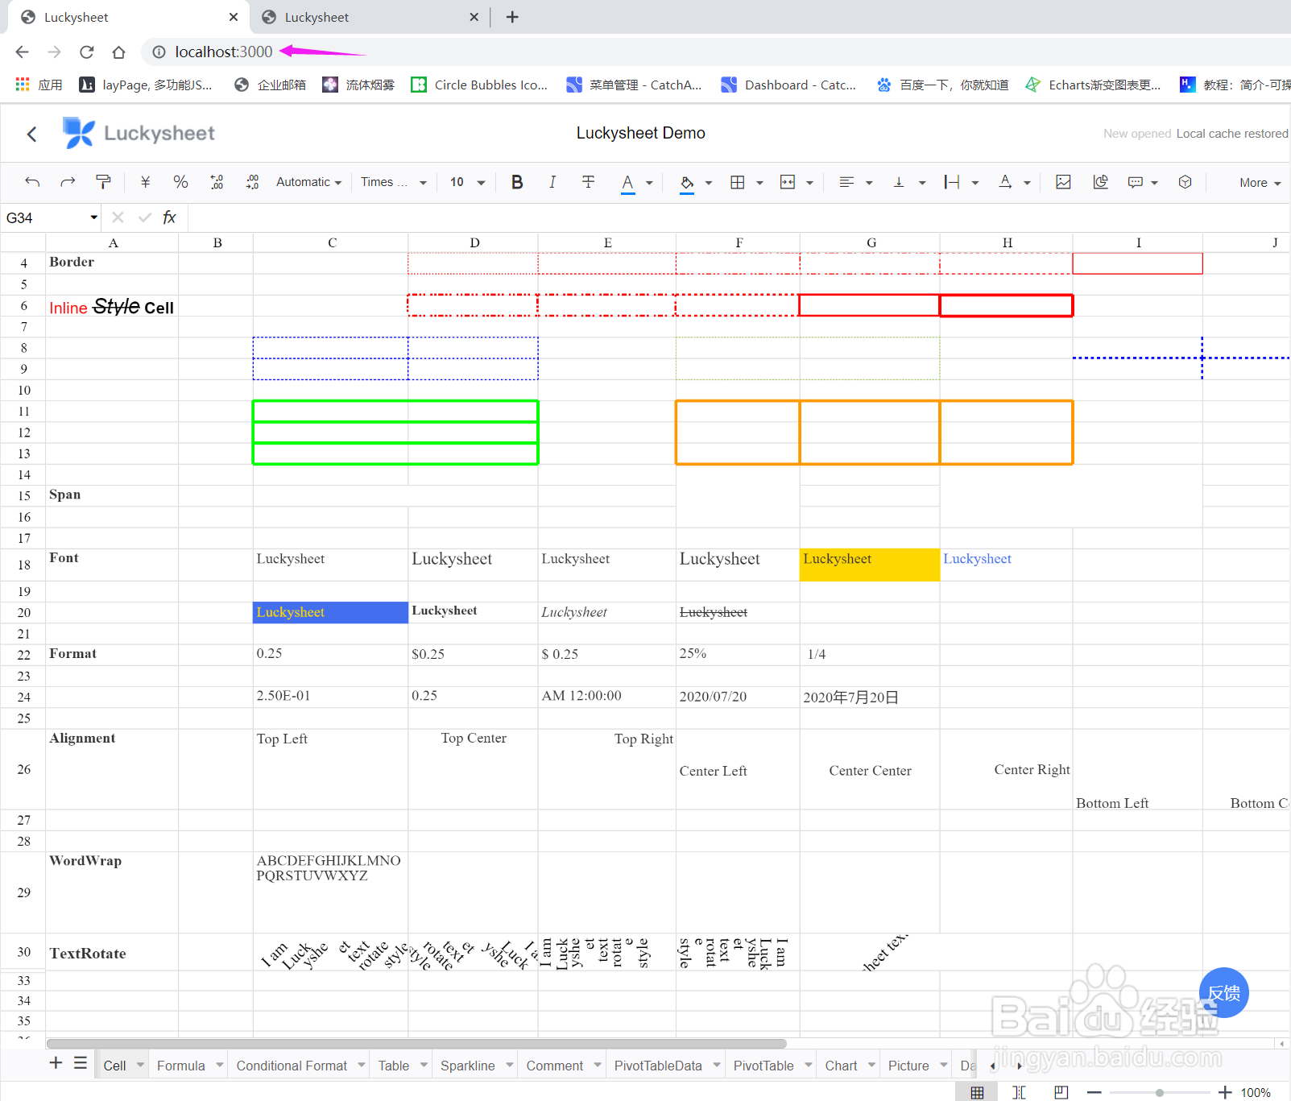This screenshot has height=1101, width=1291.
Task: Open the font size 10 dropdown
Action: [467, 182]
